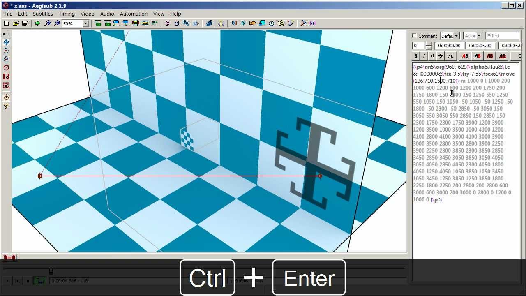Pick the secondary color AB button
Image resolution: width=526 pixels, height=296 pixels.
click(478, 56)
